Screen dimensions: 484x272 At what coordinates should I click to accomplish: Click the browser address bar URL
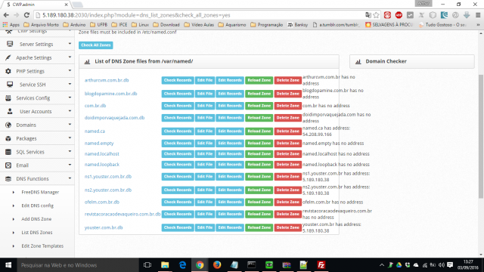[x=136, y=15]
